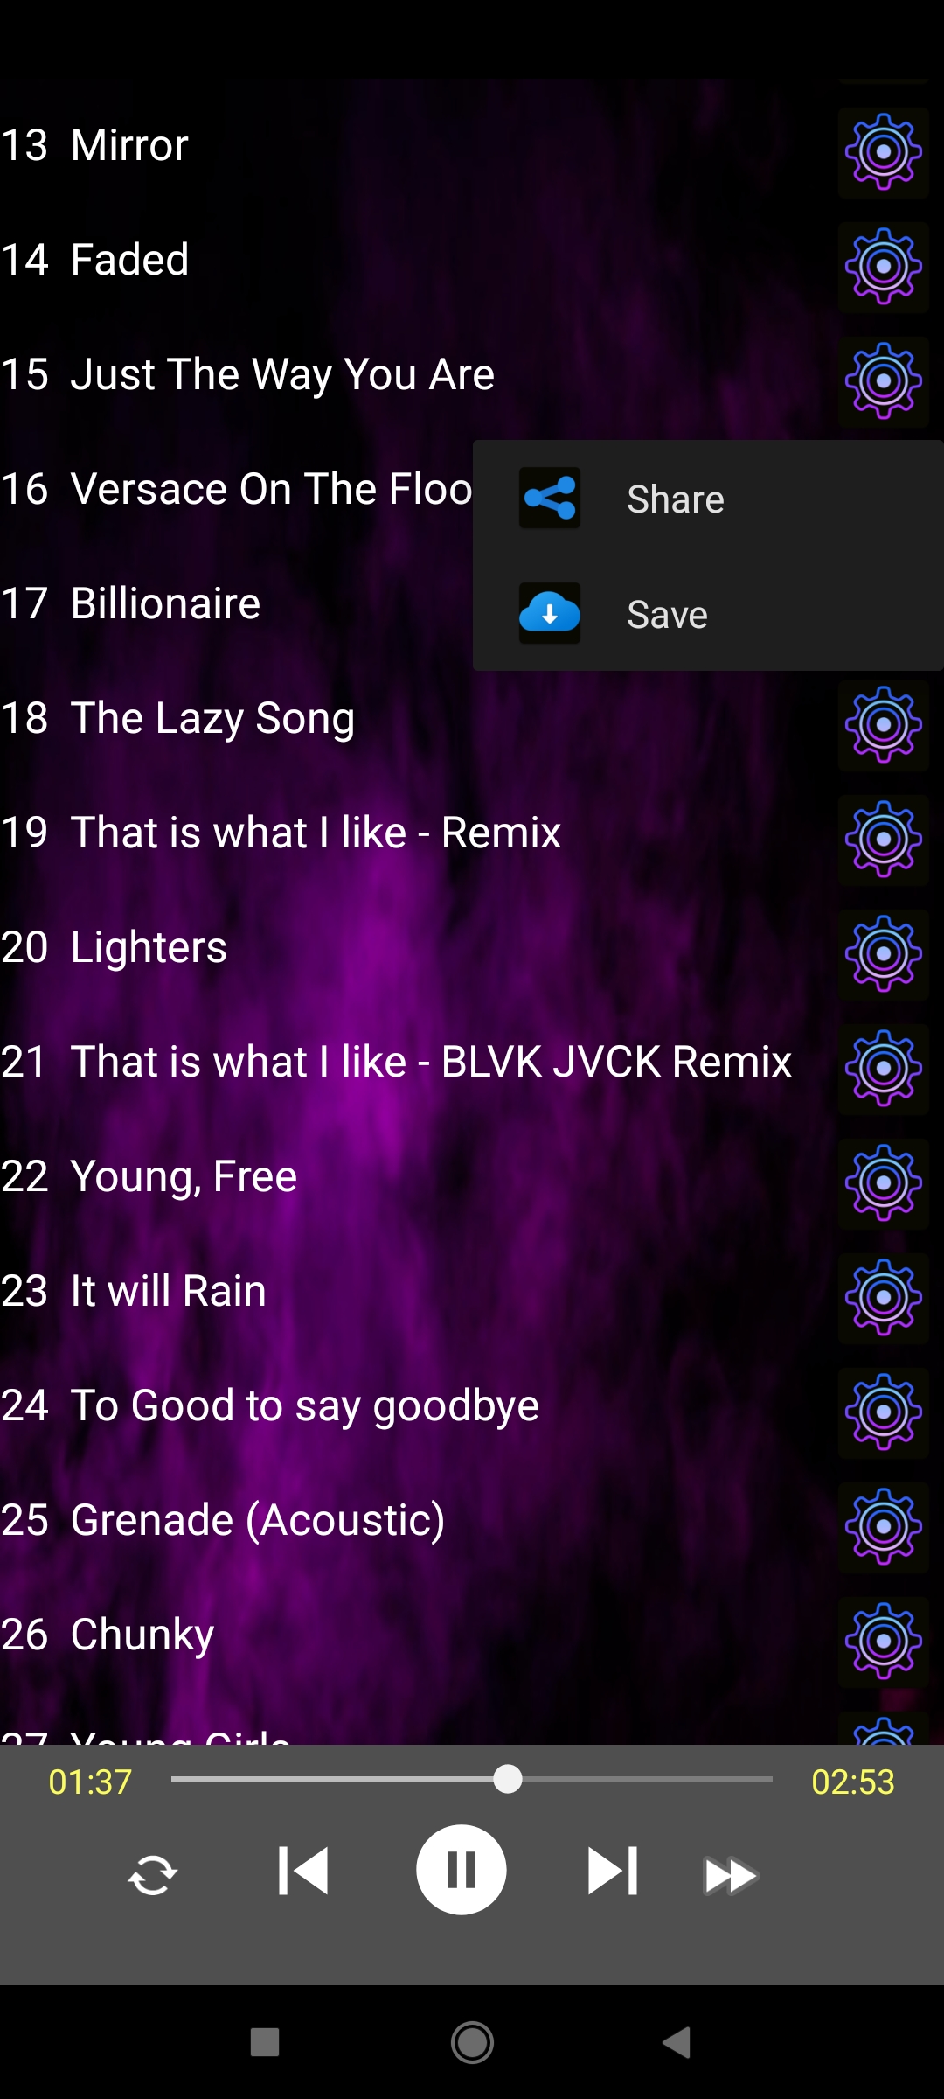Tap gear icon beside Lighters
This screenshot has width=944, height=2099.
[x=883, y=954]
